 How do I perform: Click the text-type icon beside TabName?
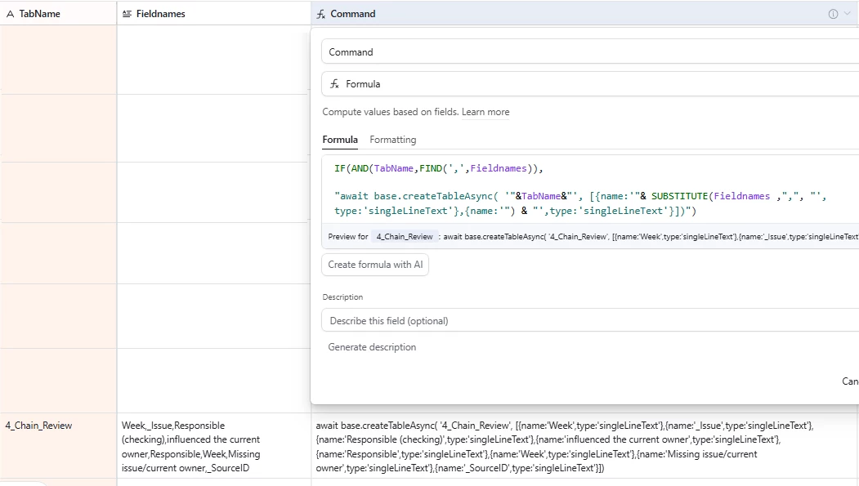pyautogui.click(x=10, y=14)
